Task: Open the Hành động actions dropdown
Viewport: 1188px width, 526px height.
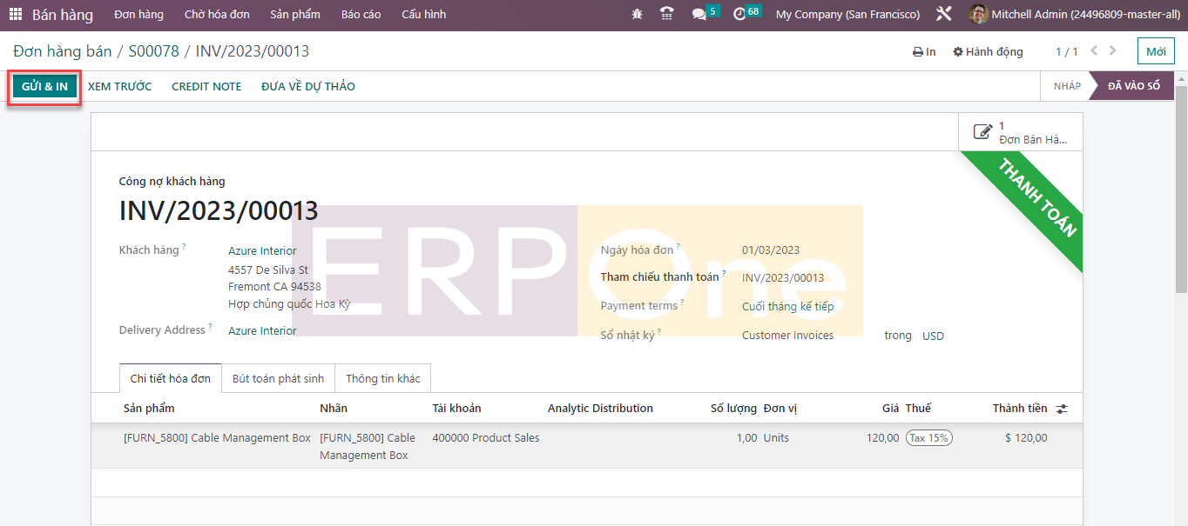Action: click(989, 52)
